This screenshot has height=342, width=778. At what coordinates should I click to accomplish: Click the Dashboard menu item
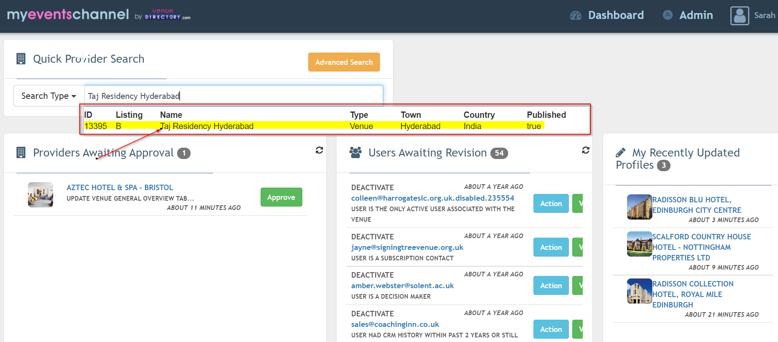(x=616, y=16)
